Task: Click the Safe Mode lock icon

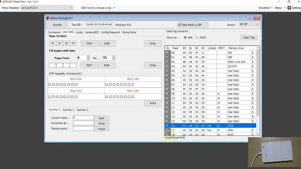Action: pos(180,25)
